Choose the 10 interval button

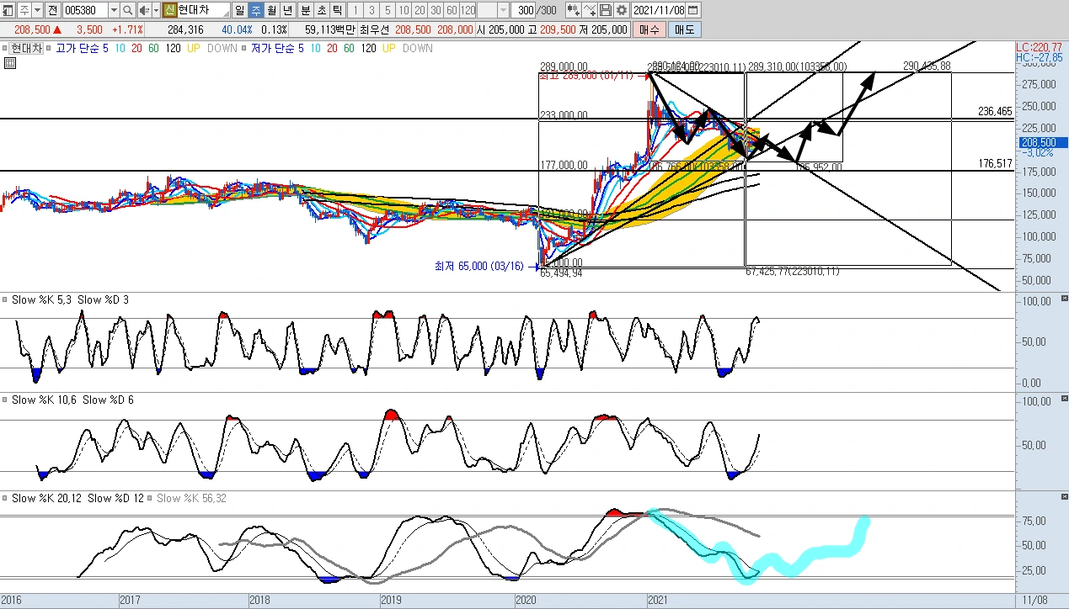[404, 10]
